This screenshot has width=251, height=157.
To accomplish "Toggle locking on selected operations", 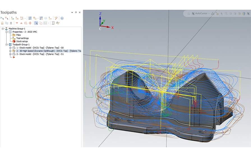I will pyautogui.click(x=2, y=23).
